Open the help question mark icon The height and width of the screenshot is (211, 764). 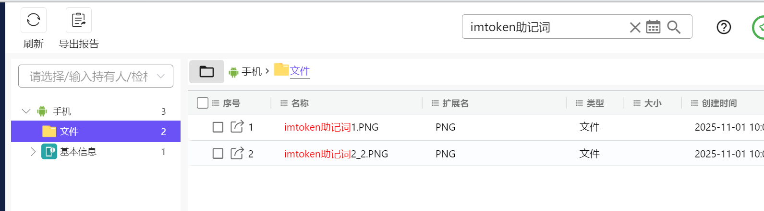pyautogui.click(x=724, y=27)
